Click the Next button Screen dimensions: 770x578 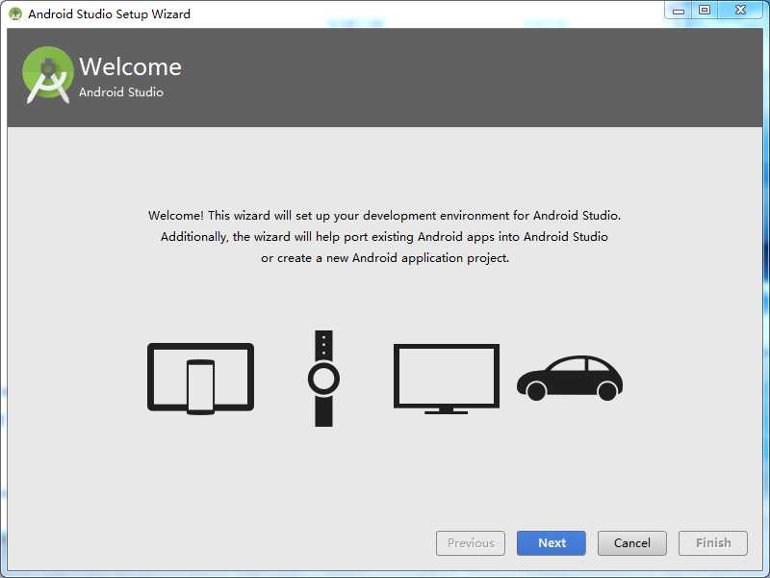(551, 542)
